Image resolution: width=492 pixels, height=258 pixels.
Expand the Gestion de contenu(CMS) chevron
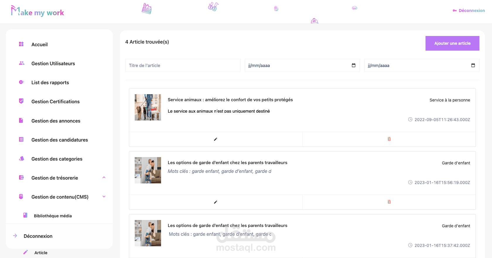(104, 197)
